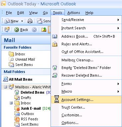Screen dimensions: 122x127
Task: Open Unread Mail search folder
Action: coord(25,59)
